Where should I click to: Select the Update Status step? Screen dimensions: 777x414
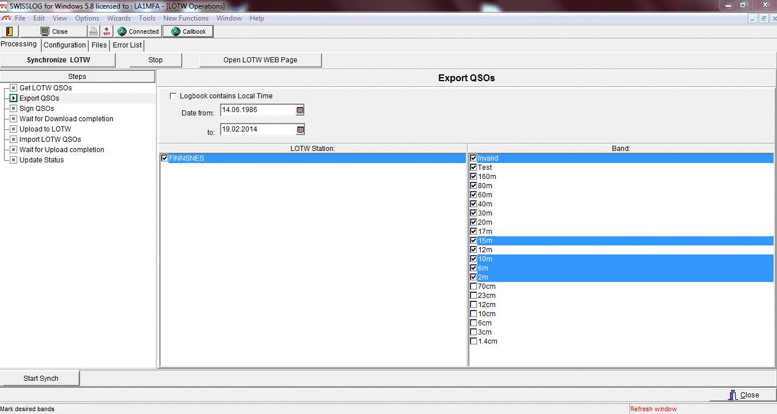(x=42, y=160)
